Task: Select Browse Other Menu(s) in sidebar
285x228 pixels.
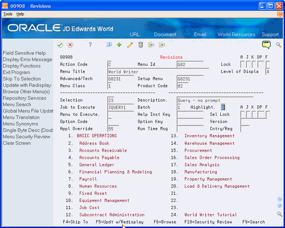Action: tap(26, 92)
